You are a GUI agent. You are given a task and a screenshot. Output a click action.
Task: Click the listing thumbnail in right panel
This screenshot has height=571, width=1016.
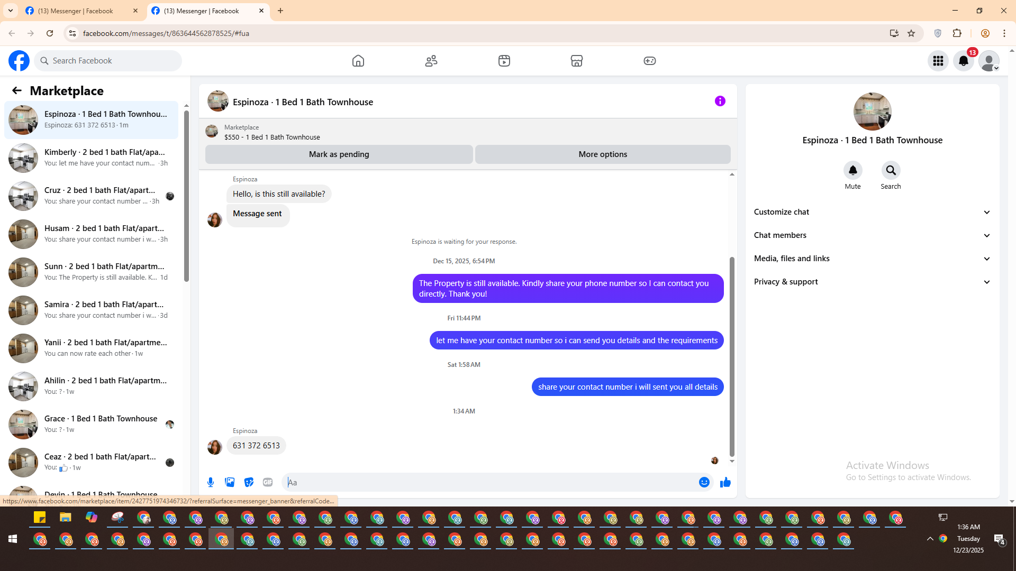point(873,112)
